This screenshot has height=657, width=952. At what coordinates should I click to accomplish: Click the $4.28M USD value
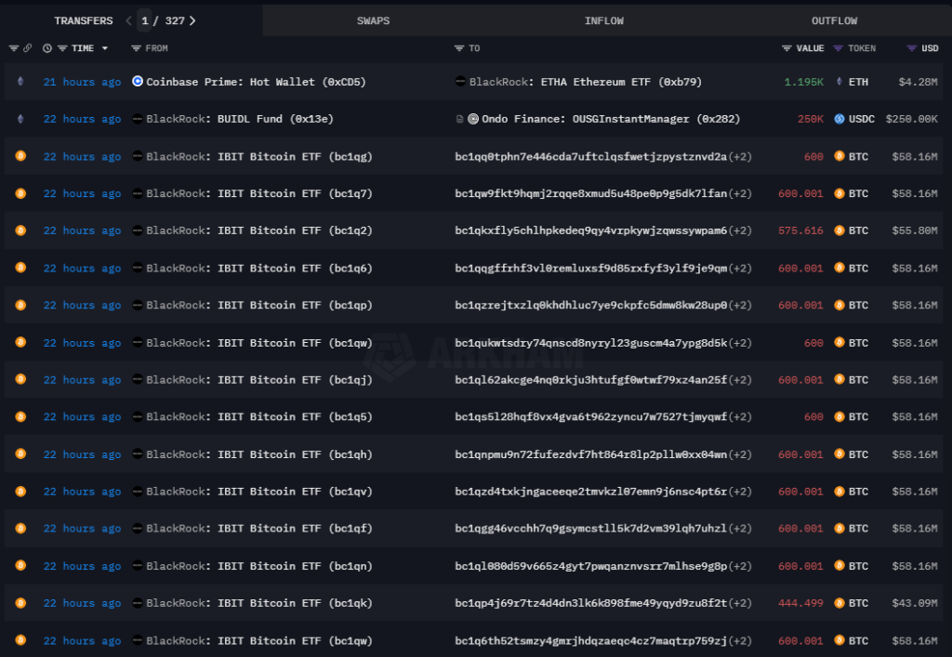click(x=918, y=82)
